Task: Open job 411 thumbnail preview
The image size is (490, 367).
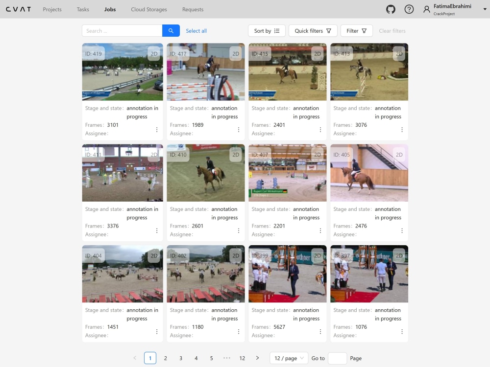Action: (x=122, y=173)
